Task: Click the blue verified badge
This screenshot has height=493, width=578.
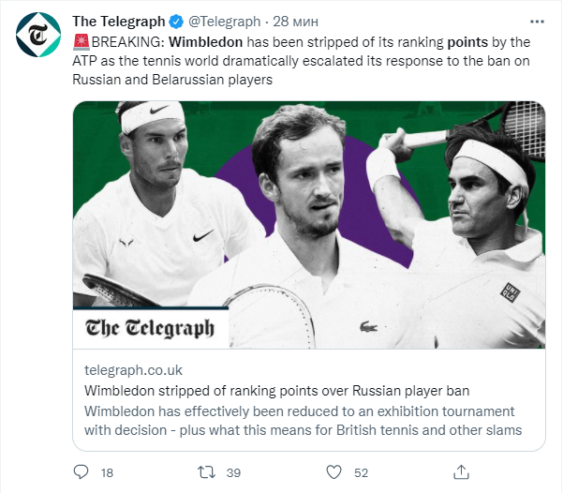Action: point(175,21)
